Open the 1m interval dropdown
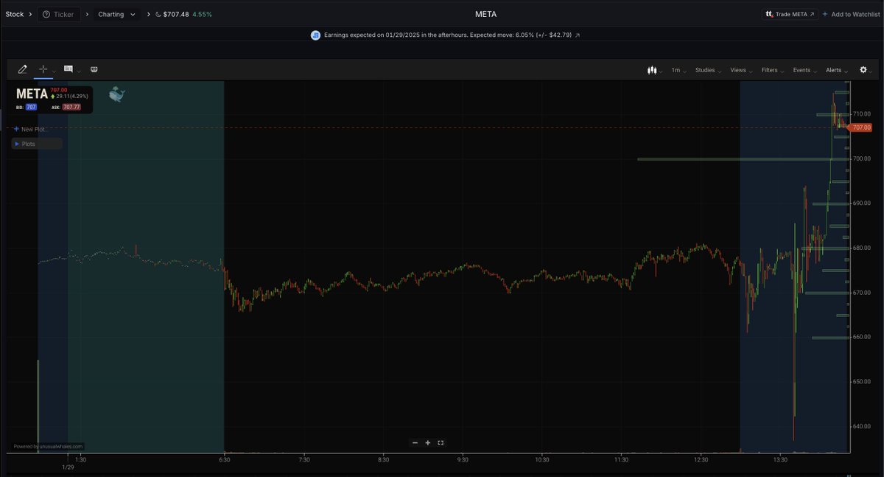 678,70
